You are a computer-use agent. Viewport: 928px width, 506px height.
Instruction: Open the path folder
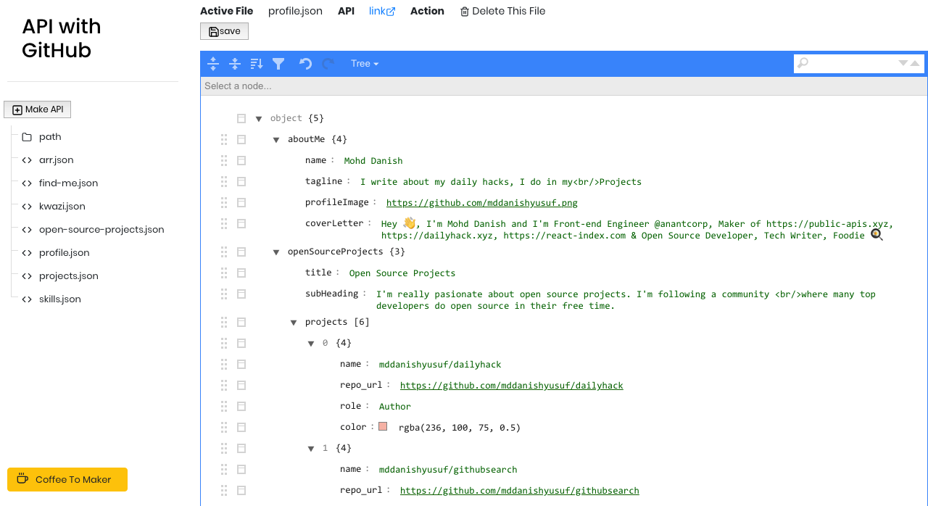tap(50, 136)
